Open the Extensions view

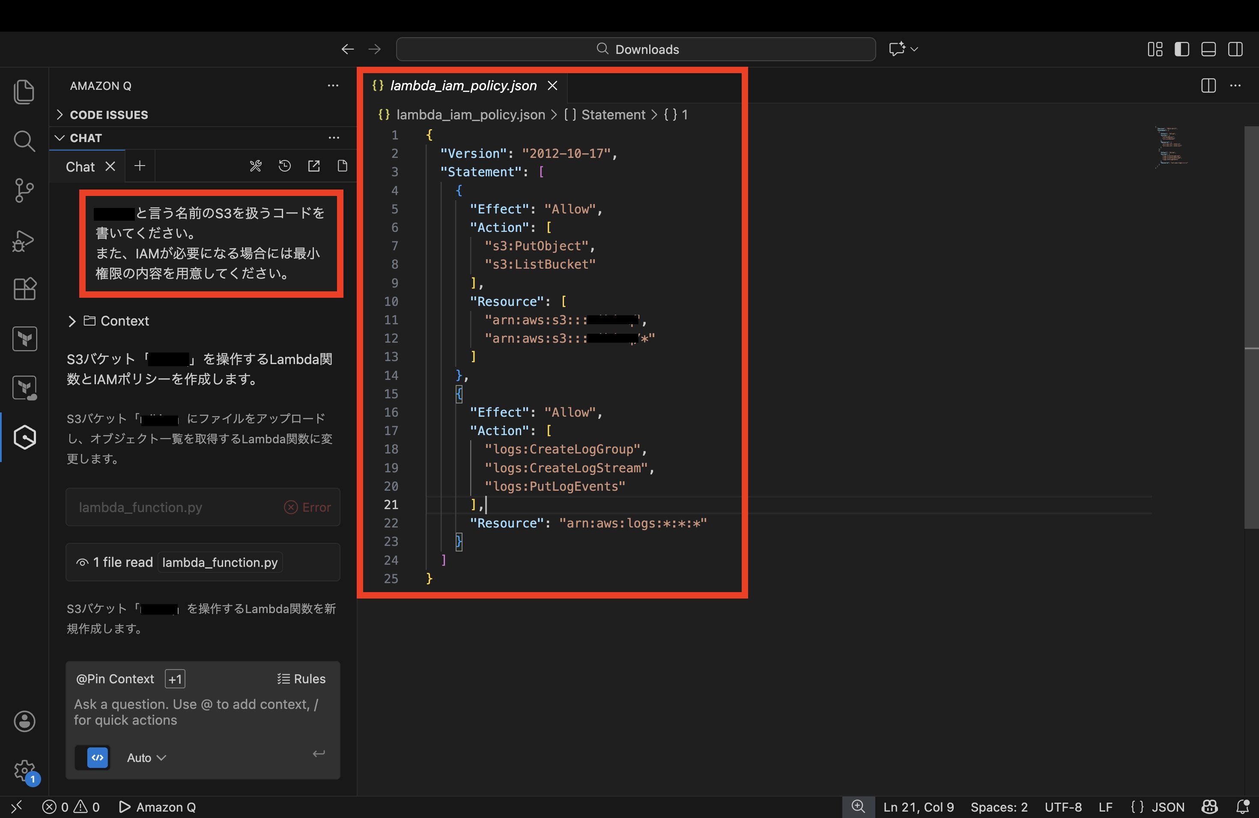click(24, 289)
